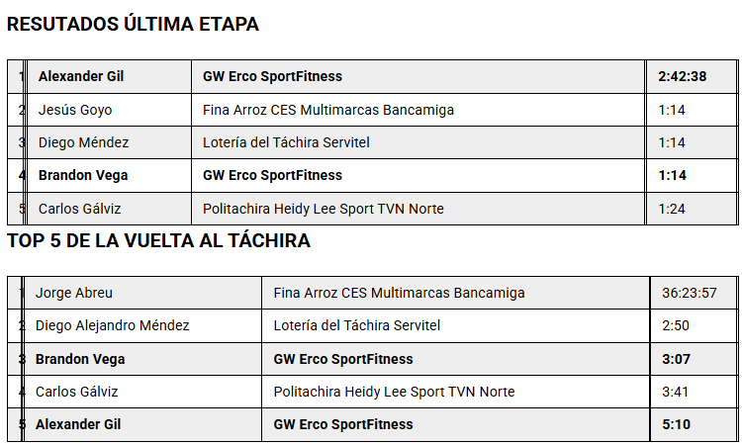The image size is (742, 444).
Task: Click the 3:07 time for Brandon Vega
Action: 676,359
